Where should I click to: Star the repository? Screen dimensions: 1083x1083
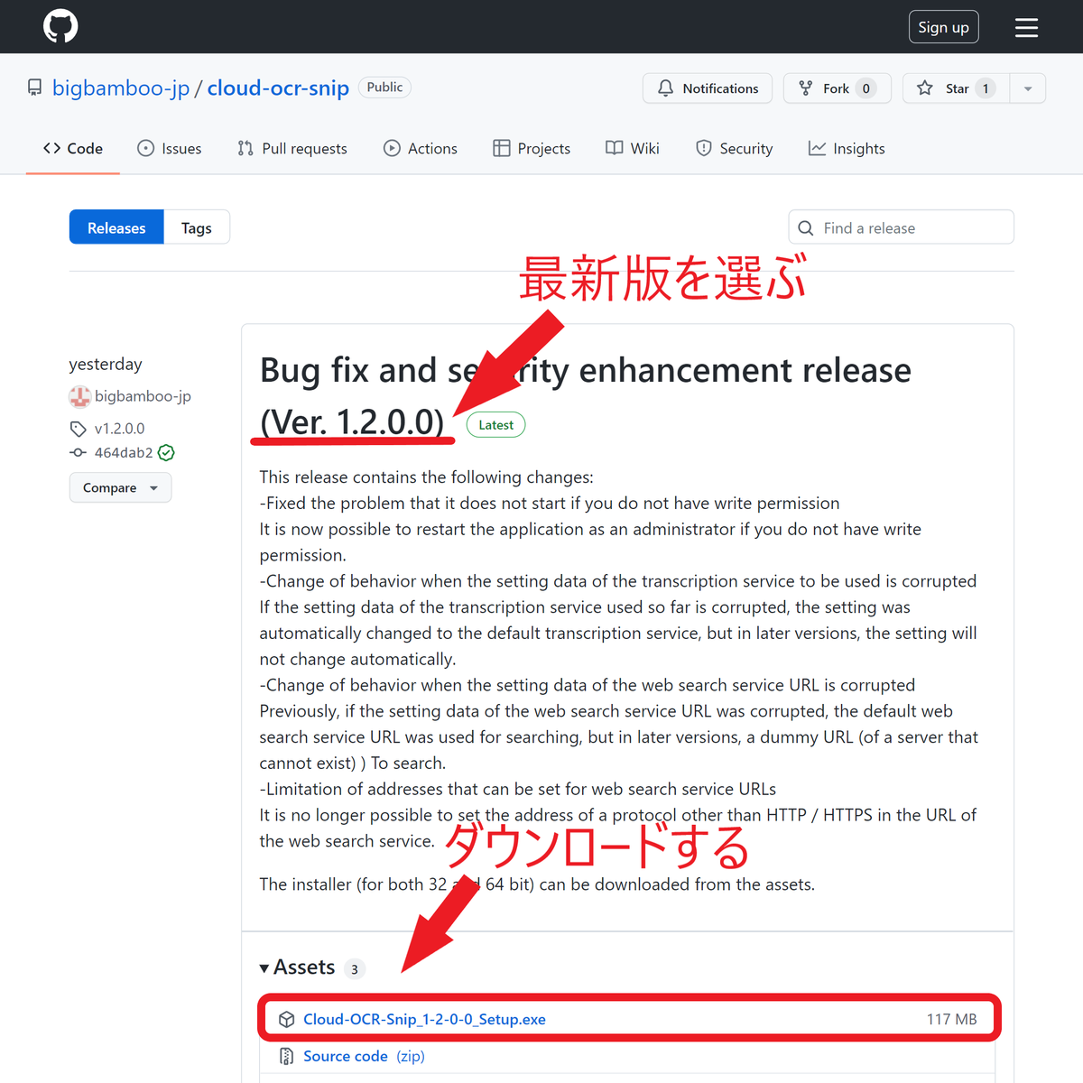tap(956, 88)
